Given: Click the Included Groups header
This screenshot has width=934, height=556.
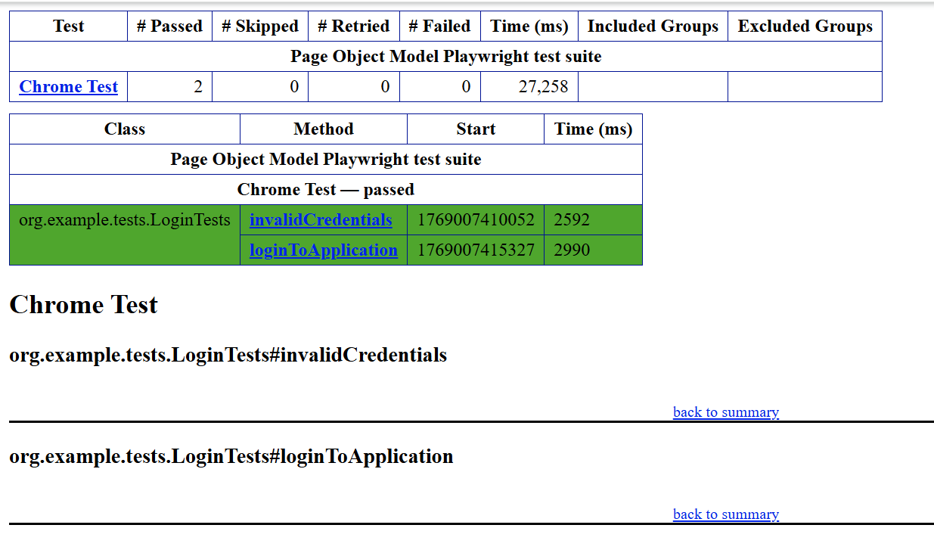Looking at the screenshot, I should click(653, 26).
